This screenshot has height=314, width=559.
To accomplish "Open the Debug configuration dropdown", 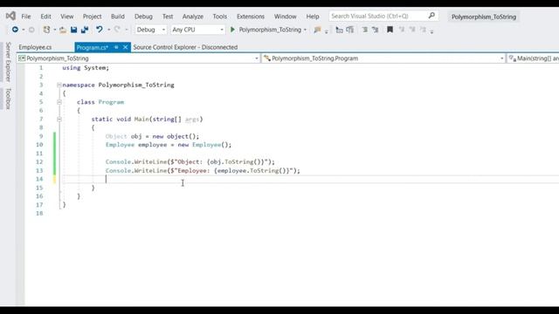I will click(x=150, y=30).
